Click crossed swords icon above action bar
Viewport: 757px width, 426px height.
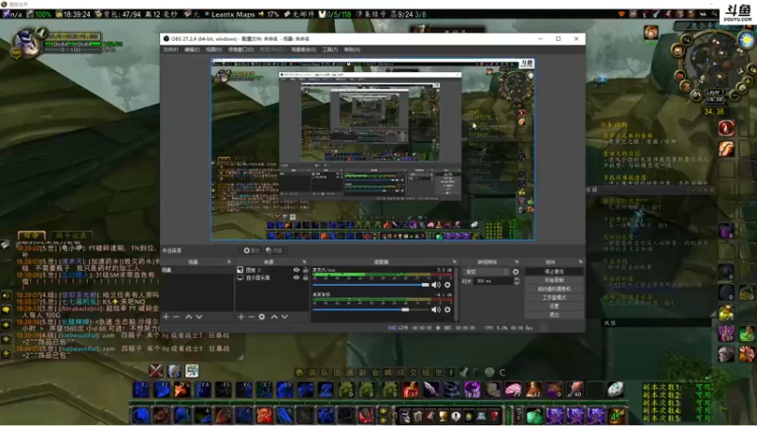[155, 370]
